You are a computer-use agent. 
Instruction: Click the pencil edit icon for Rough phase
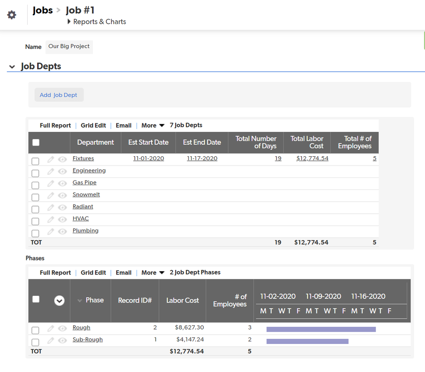coord(51,329)
